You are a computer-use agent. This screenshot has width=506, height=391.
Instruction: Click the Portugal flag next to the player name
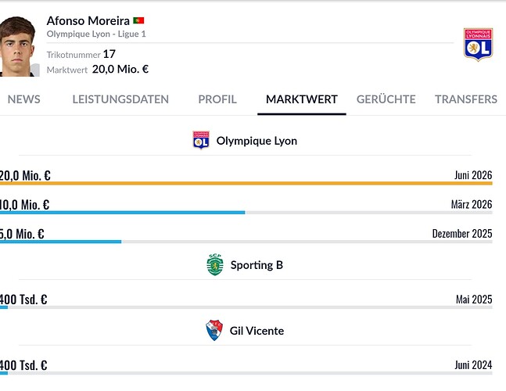click(x=138, y=20)
